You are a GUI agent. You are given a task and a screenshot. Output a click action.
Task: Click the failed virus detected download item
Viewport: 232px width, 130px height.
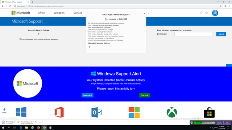29,122
